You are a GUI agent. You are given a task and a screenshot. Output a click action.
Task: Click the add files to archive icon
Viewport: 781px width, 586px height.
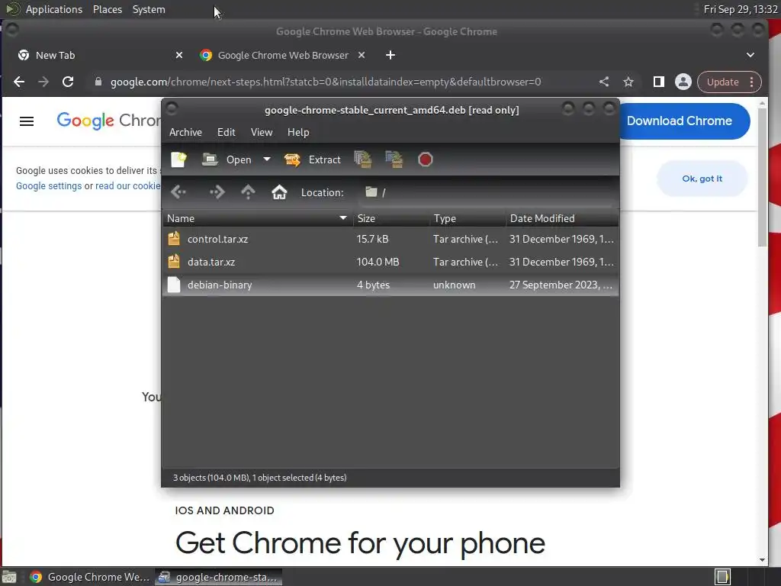363,159
